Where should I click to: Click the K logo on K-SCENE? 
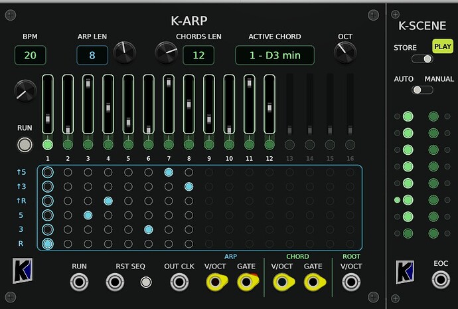tap(405, 272)
